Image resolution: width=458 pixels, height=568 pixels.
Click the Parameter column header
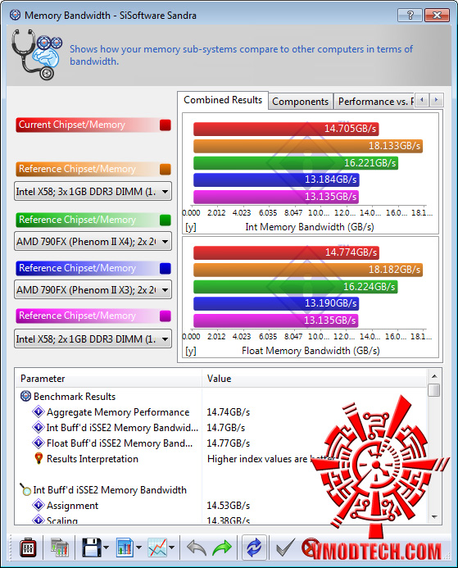pos(109,379)
